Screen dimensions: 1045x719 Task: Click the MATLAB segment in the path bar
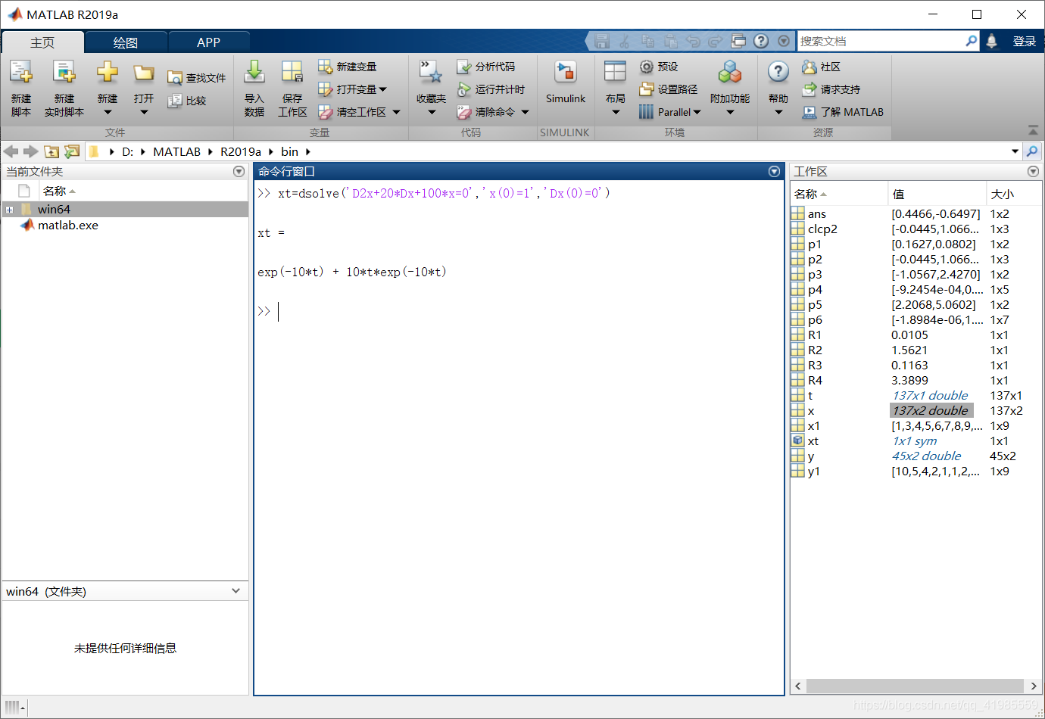pos(177,151)
